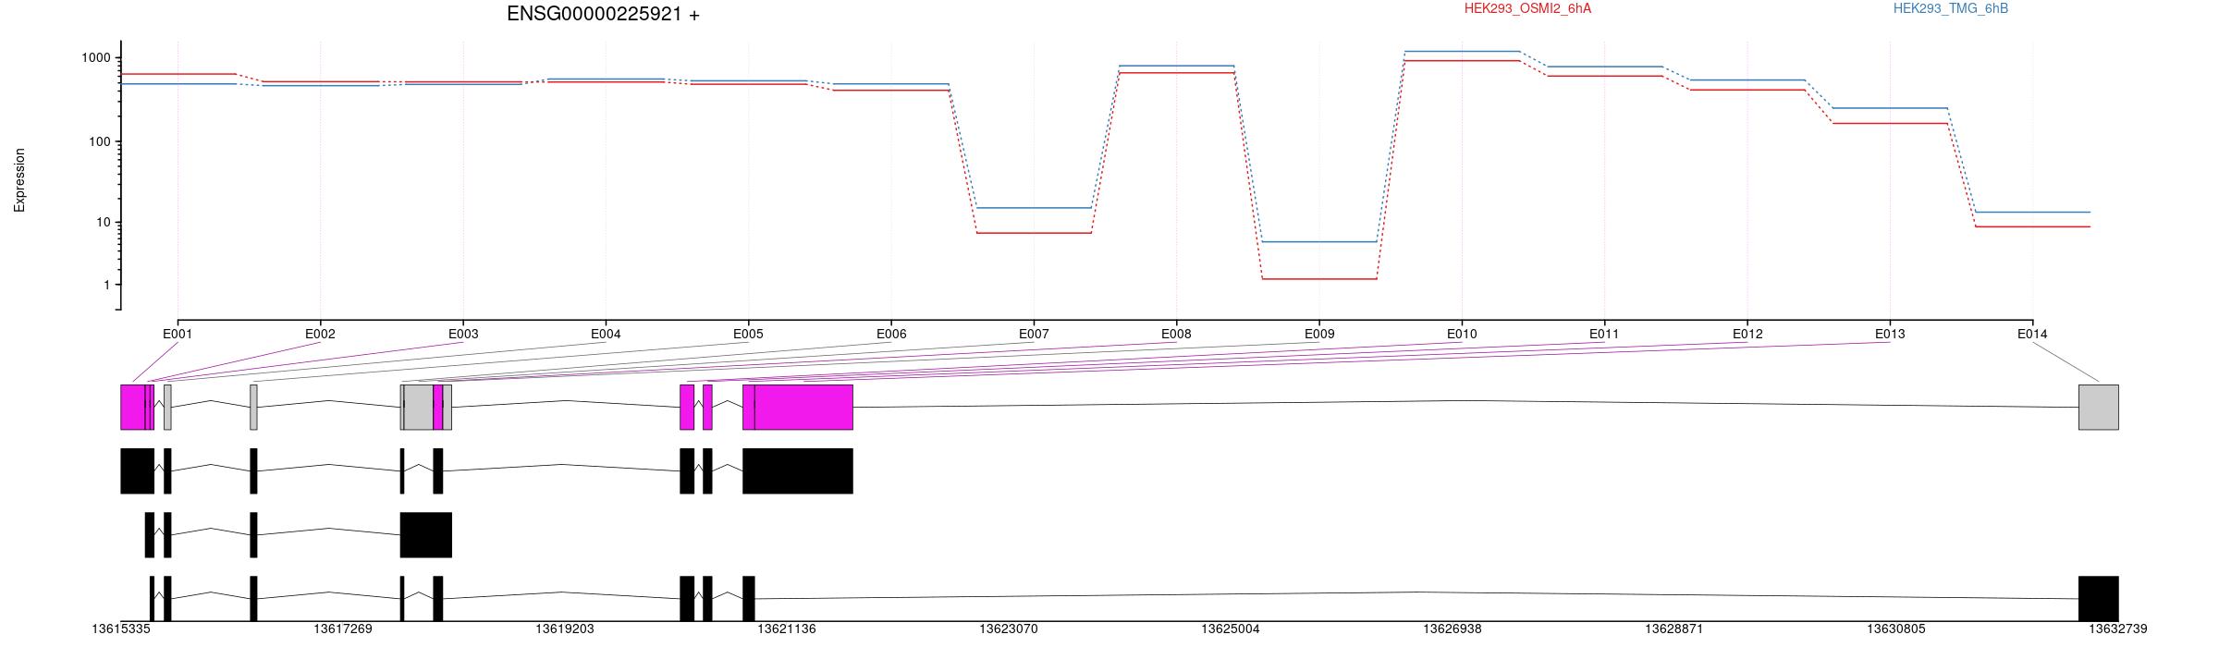Click genomic coordinate 13617269
2219x647 pixels.
pyautogui.click(x=343, y=629)
